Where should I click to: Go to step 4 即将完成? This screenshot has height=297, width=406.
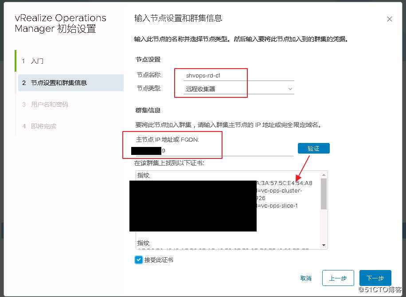tap(39, 126)
